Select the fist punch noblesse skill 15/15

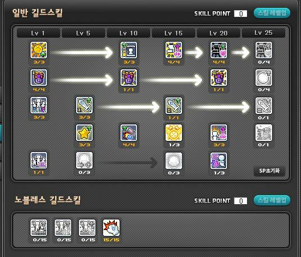tap(111, 228)
